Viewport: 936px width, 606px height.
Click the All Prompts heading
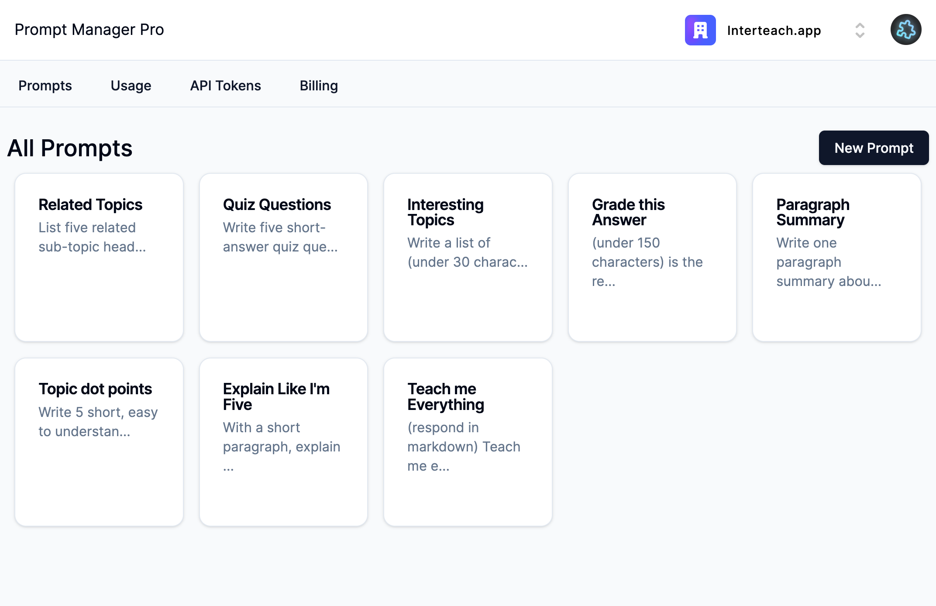click(x=70, y=148)
